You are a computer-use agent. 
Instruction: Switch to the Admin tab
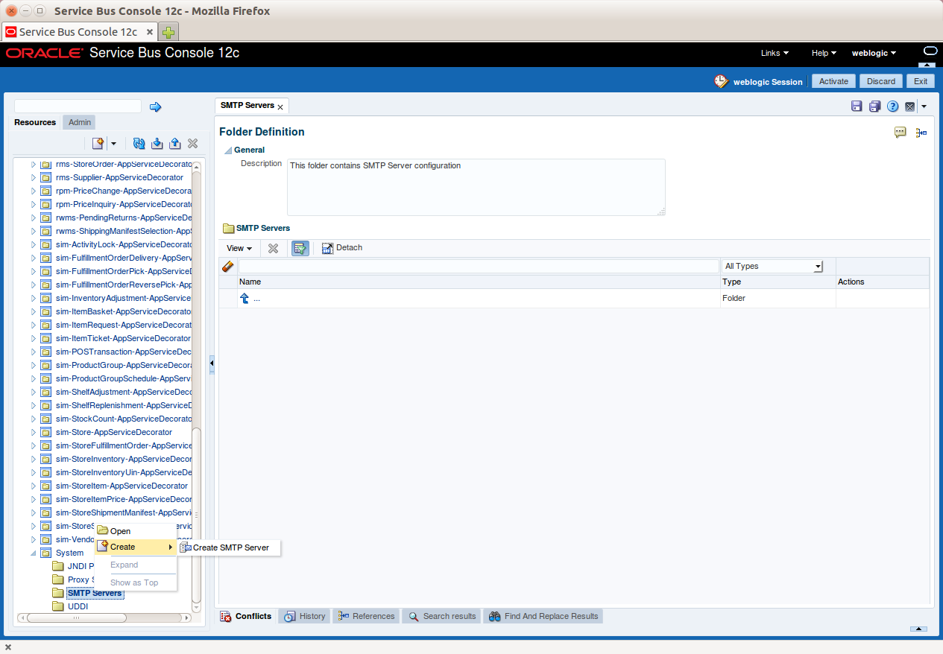coord(79,122)
